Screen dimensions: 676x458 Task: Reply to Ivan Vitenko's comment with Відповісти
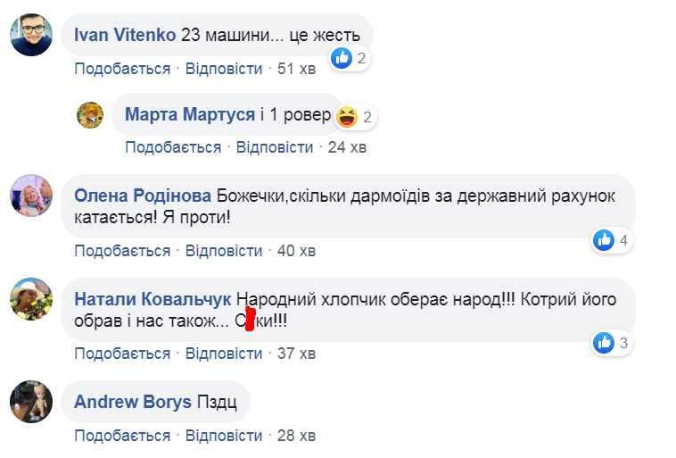(x=224, y=69)
